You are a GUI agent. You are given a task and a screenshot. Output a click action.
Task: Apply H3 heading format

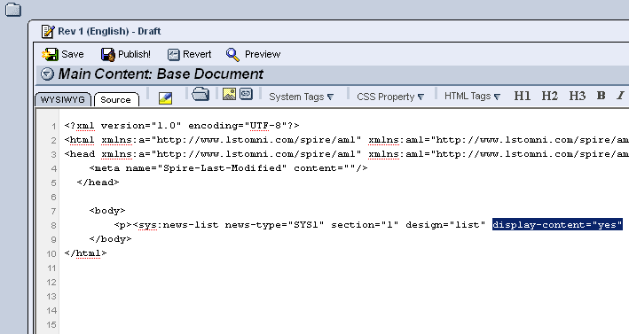(578, 96)
